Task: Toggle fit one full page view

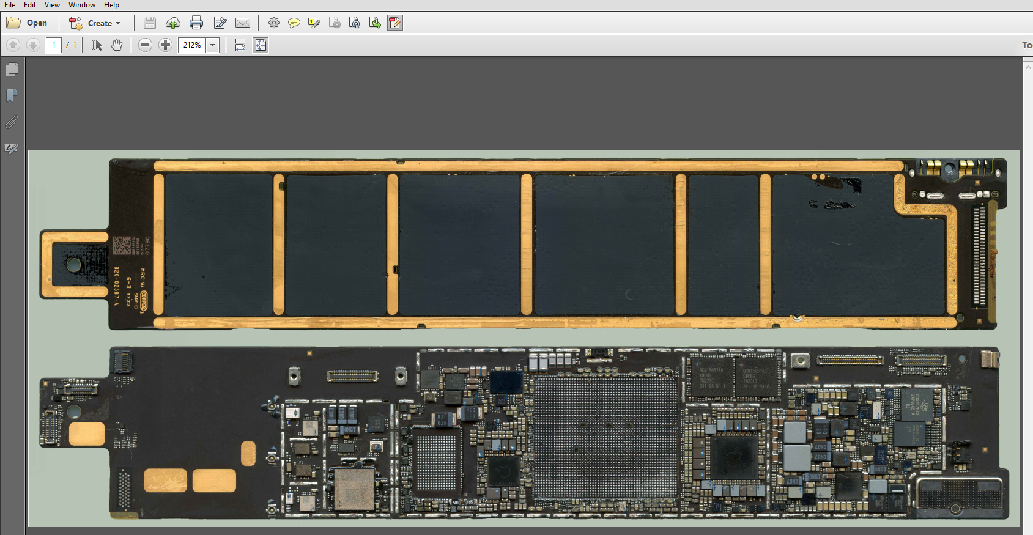Action: click(261, 45)
